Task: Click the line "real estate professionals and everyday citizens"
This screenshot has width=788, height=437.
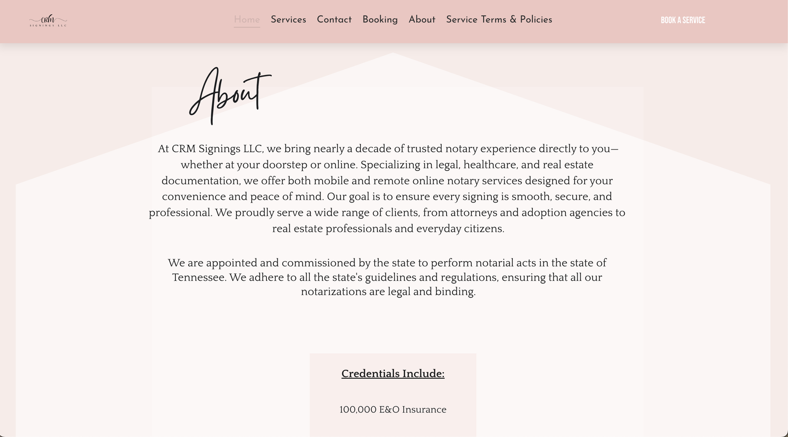Action: pyautogui.click(x=388, y=229)
